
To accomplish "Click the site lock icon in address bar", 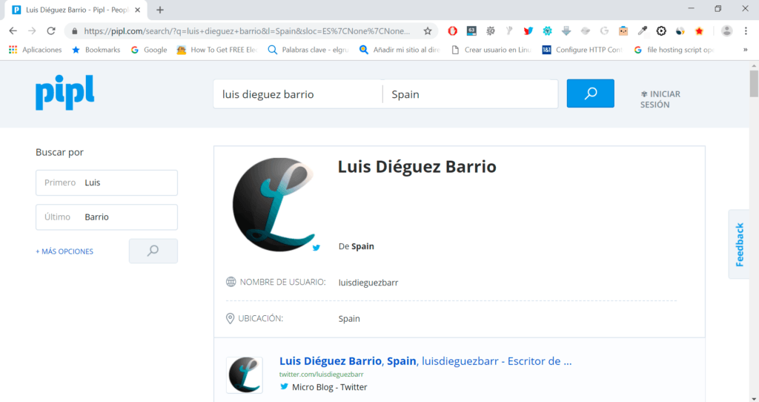I will (x=74, y=31).
